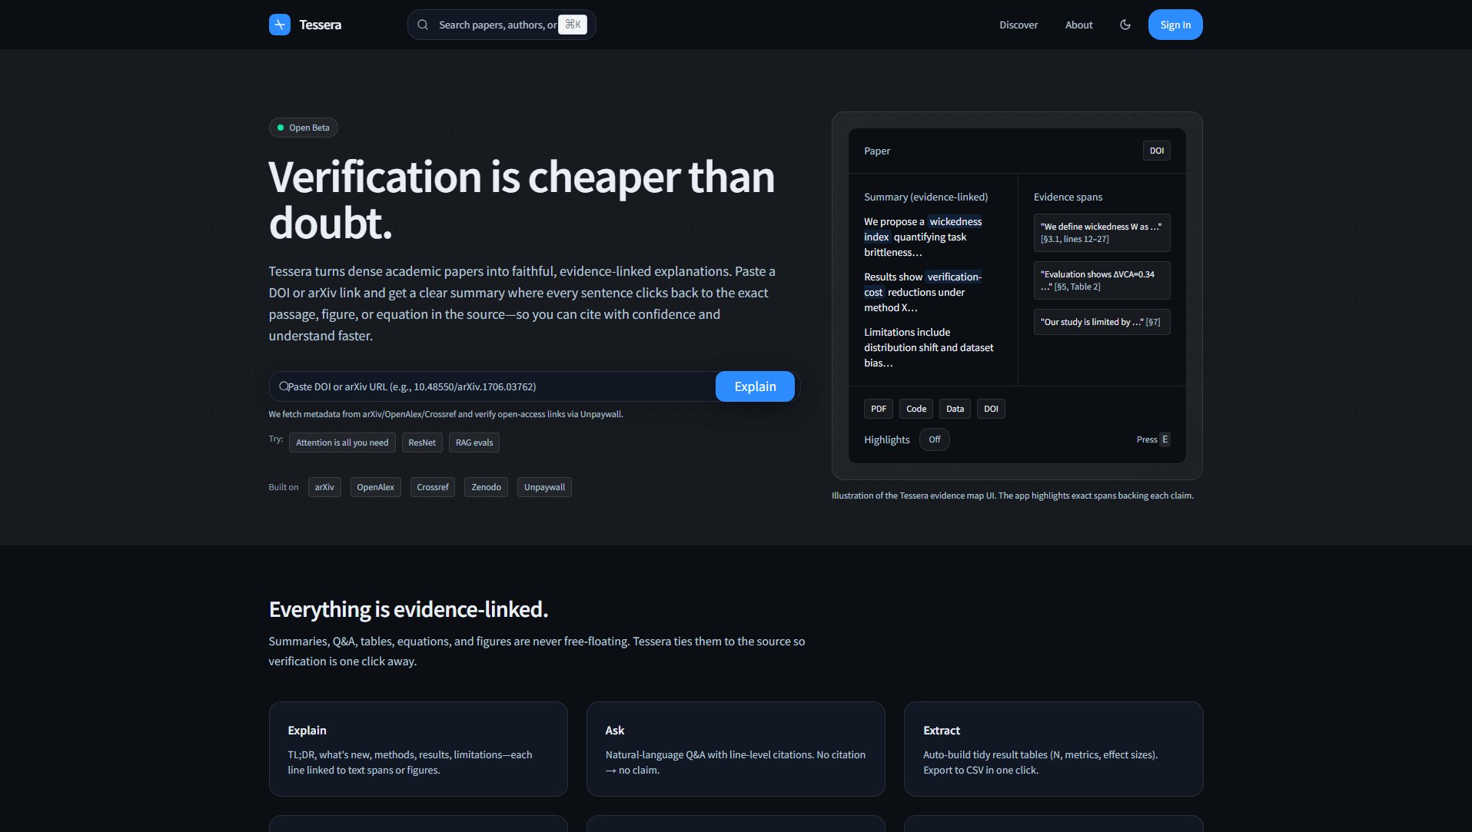This screenshot has width=1472, height=832.
Task: Click the Zenodo built-on badge
Action: coord(486,487)
